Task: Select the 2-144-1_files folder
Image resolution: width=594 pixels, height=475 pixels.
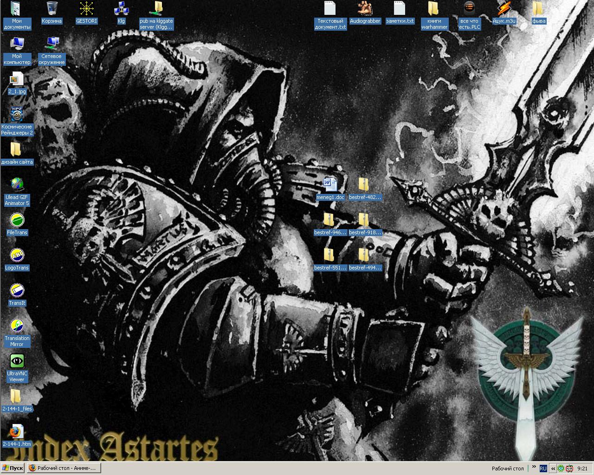Action: click(x=17, y=401)
